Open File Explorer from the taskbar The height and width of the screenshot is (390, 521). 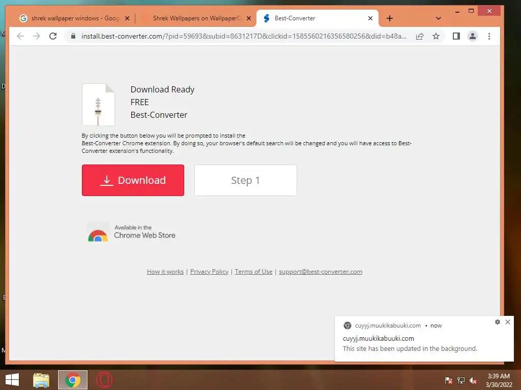point(41,380)
